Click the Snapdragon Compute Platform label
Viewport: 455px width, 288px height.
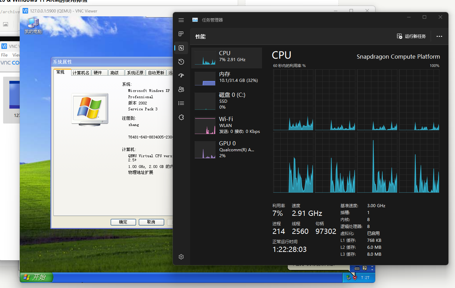398,57
